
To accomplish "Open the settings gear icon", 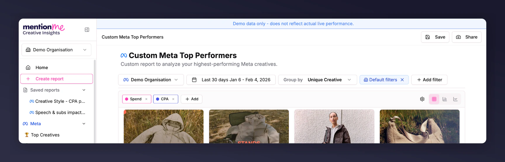I will point(422,99).
